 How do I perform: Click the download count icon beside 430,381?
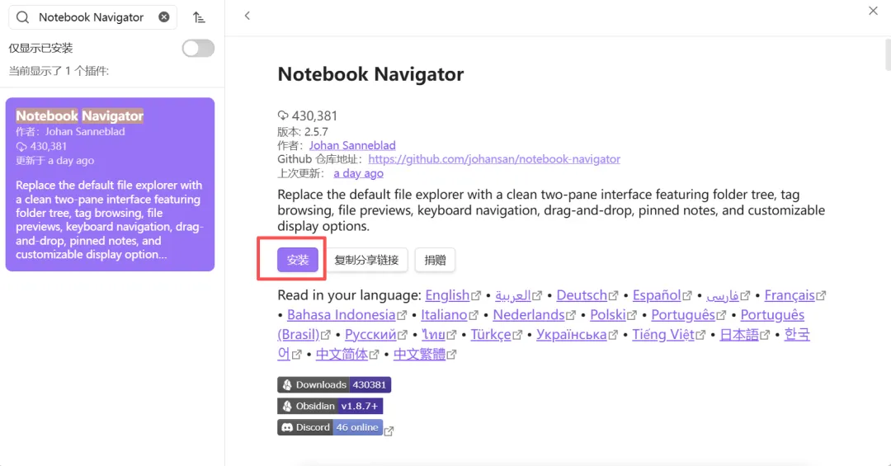(x=283, y=115)
